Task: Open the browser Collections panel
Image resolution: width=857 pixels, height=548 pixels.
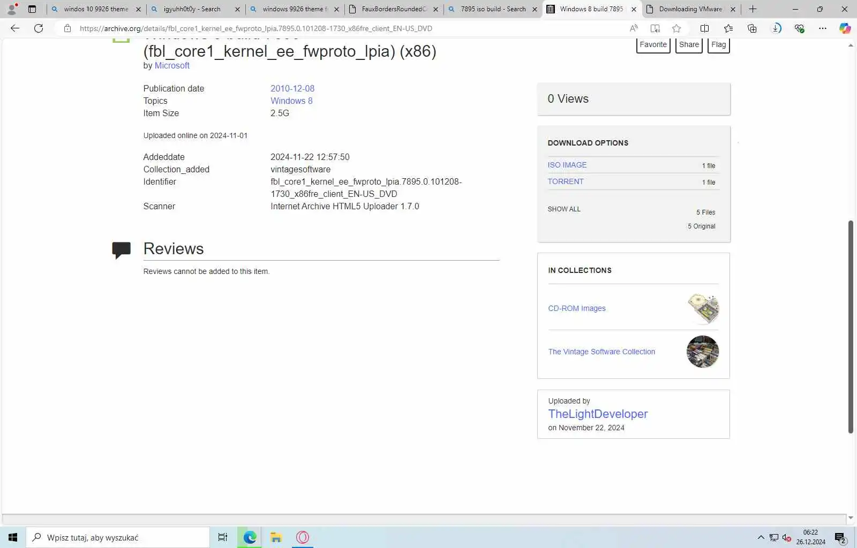Action: (752, 28)
